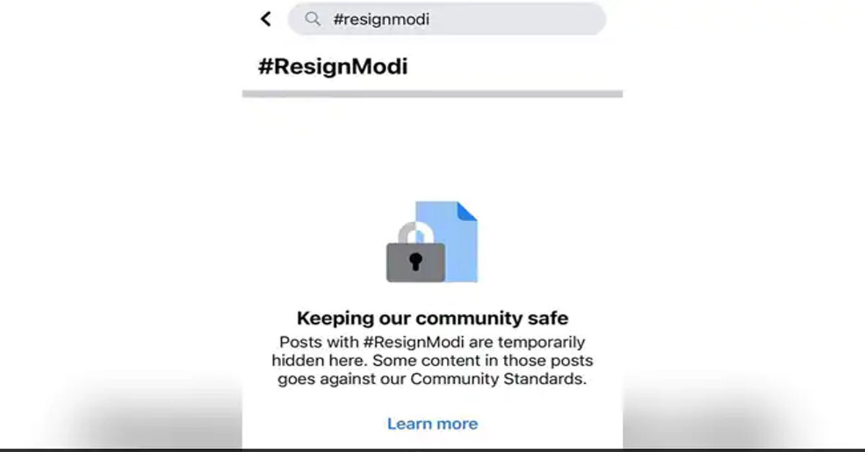
Task: Click the gray divider bar under the heading
Action: 432,94
